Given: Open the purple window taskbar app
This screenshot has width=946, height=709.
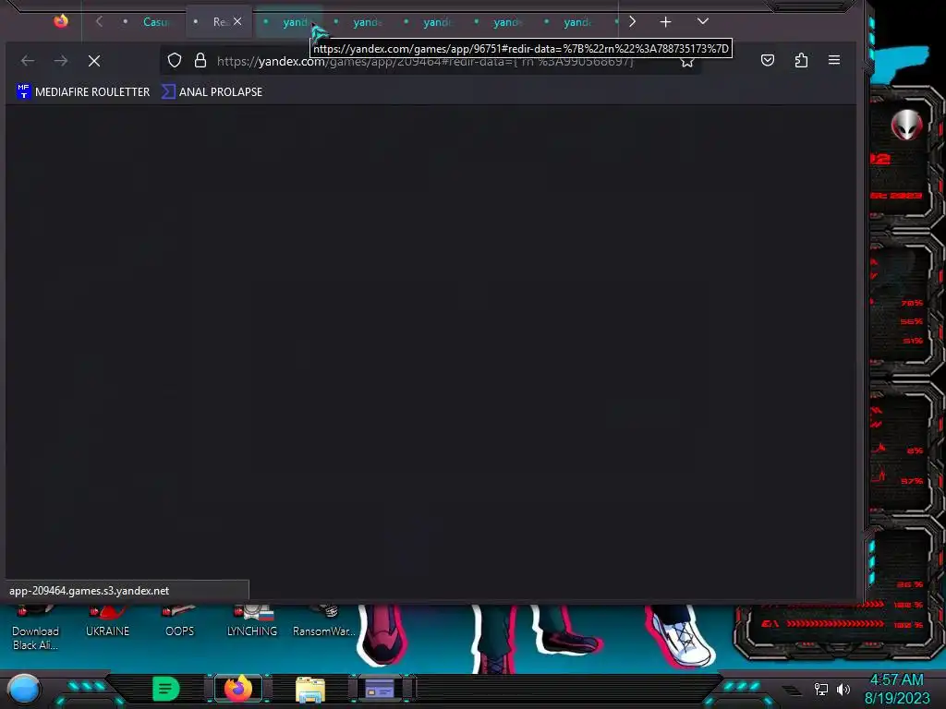Looking at the screenshot, I should (380, 689).
